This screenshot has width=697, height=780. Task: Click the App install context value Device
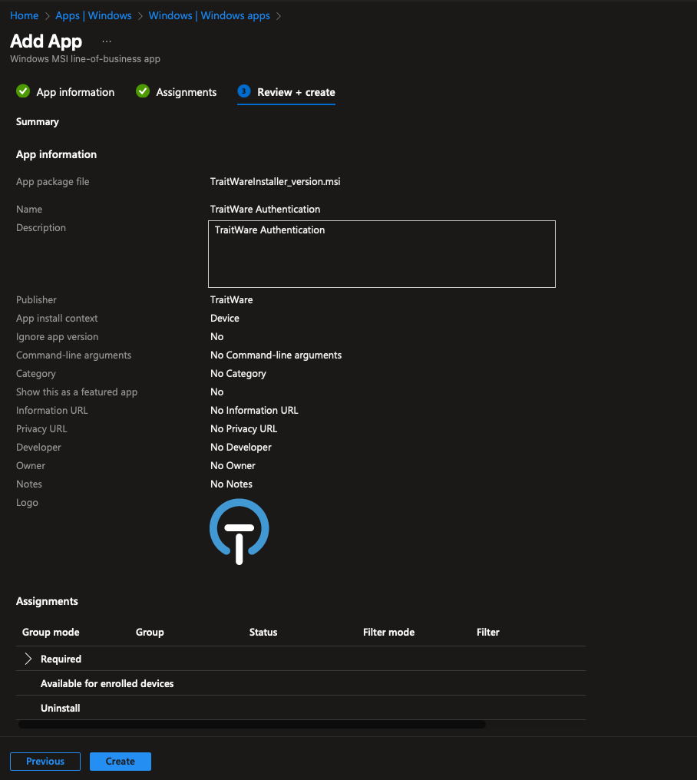pos(224,318)
